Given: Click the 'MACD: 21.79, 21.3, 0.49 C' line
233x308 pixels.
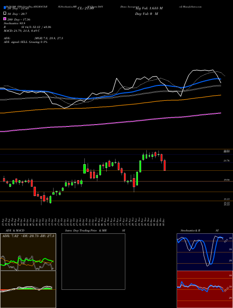Looking at the screenshot, I should [x=22, y=31].
